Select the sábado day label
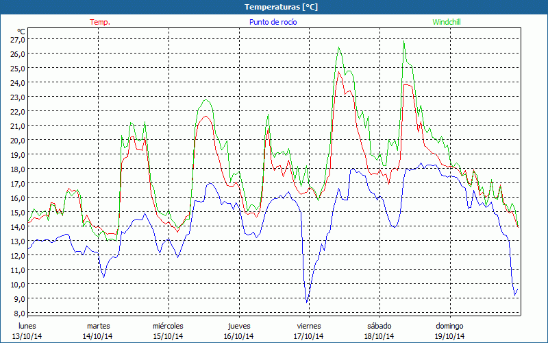Viewport: 548px width, 343px height. [x=379, y=326]
